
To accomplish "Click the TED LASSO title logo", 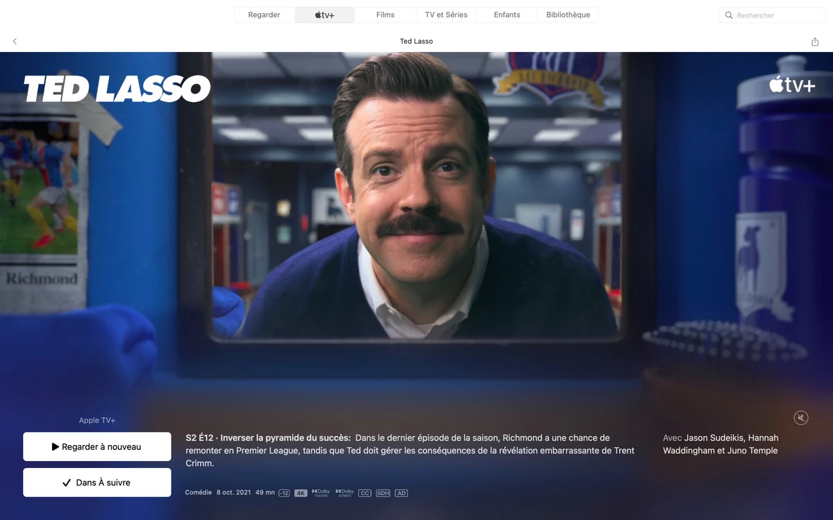I will tap(117, 89).
